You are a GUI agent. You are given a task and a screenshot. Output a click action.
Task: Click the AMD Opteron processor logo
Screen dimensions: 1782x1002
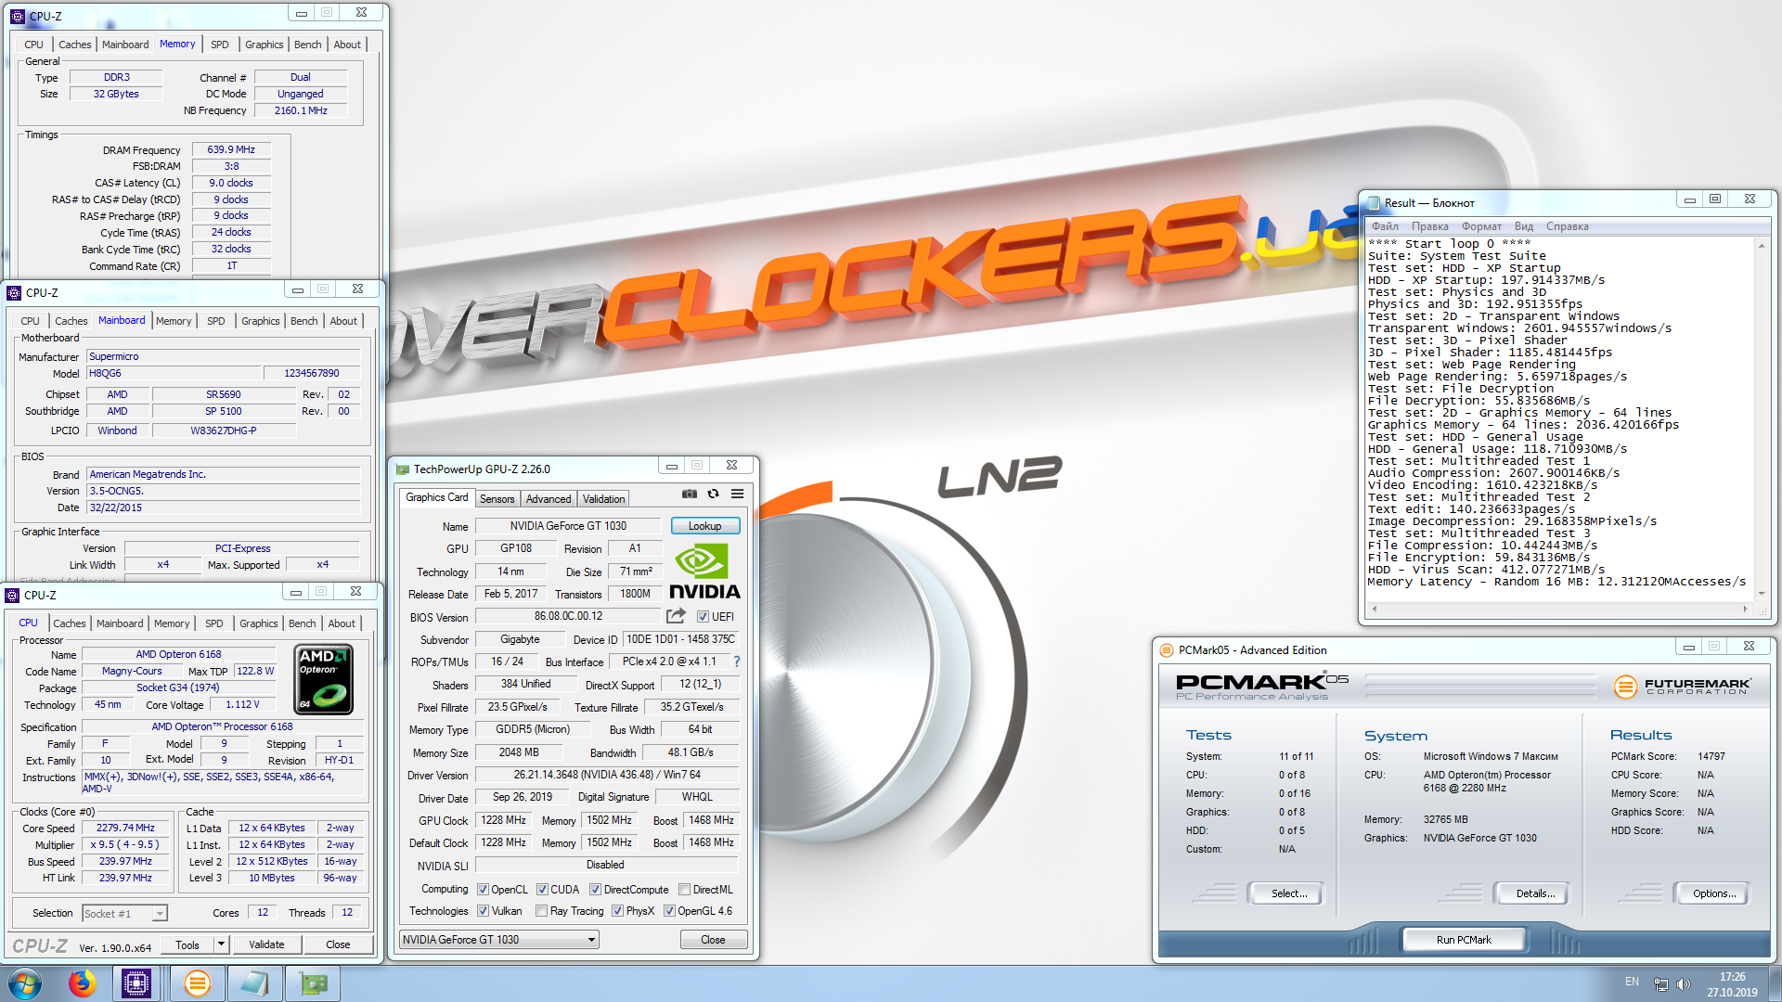point(324,680)
